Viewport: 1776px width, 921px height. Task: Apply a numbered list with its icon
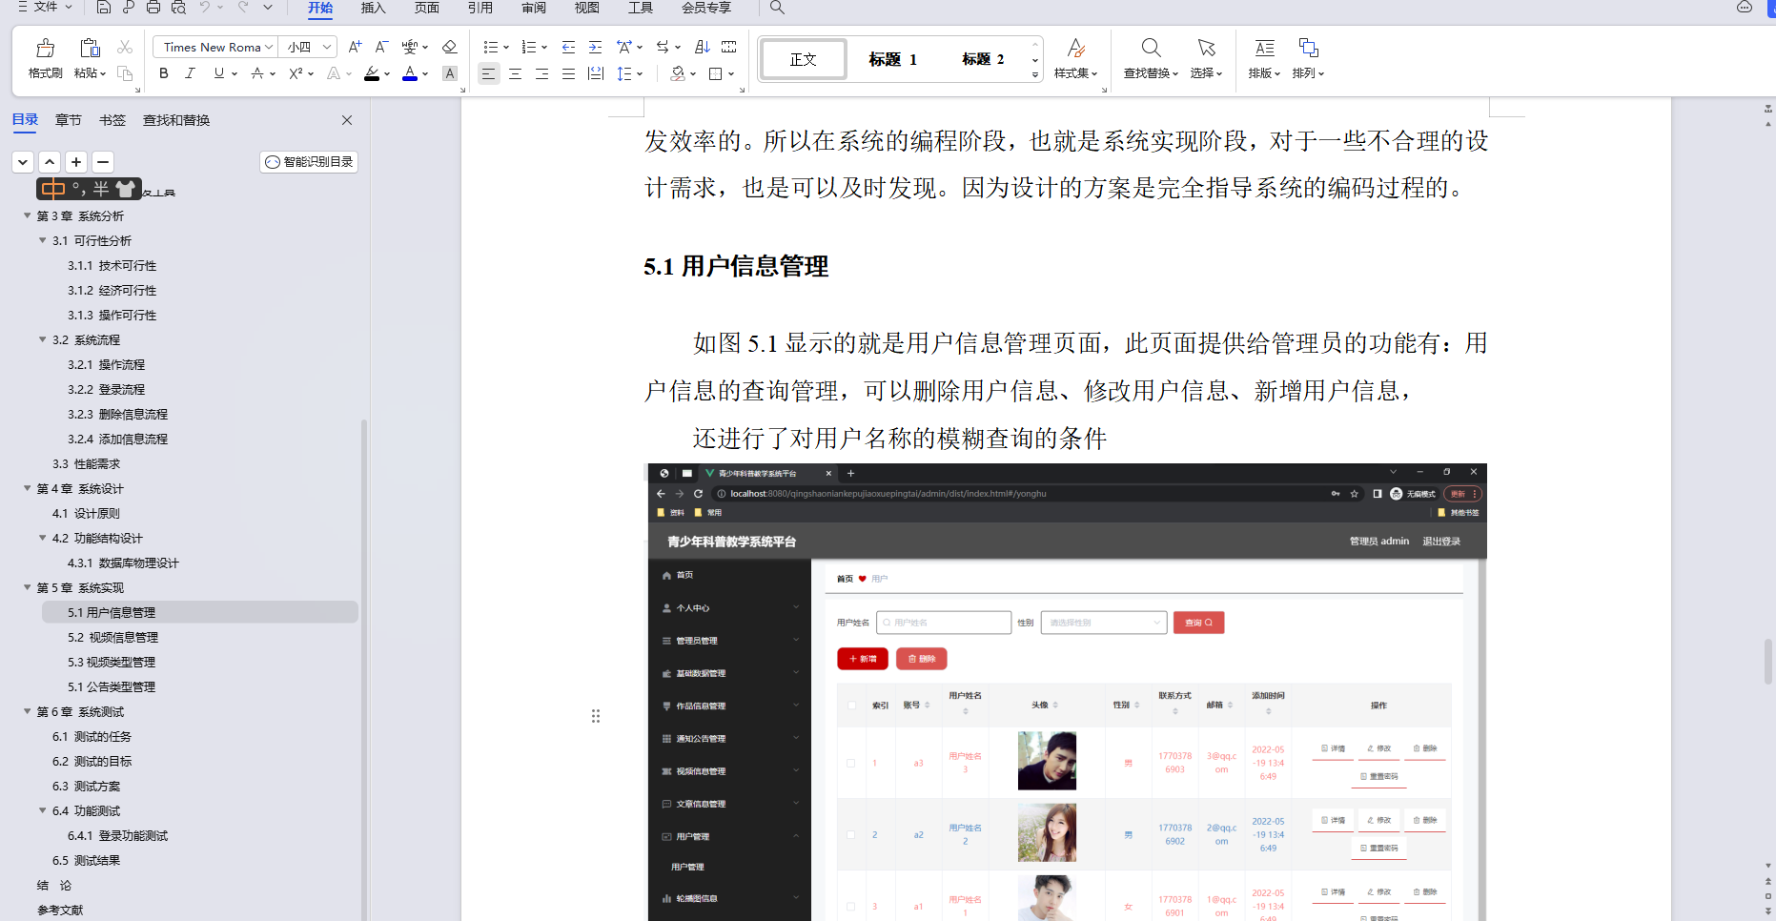point(530,46)
